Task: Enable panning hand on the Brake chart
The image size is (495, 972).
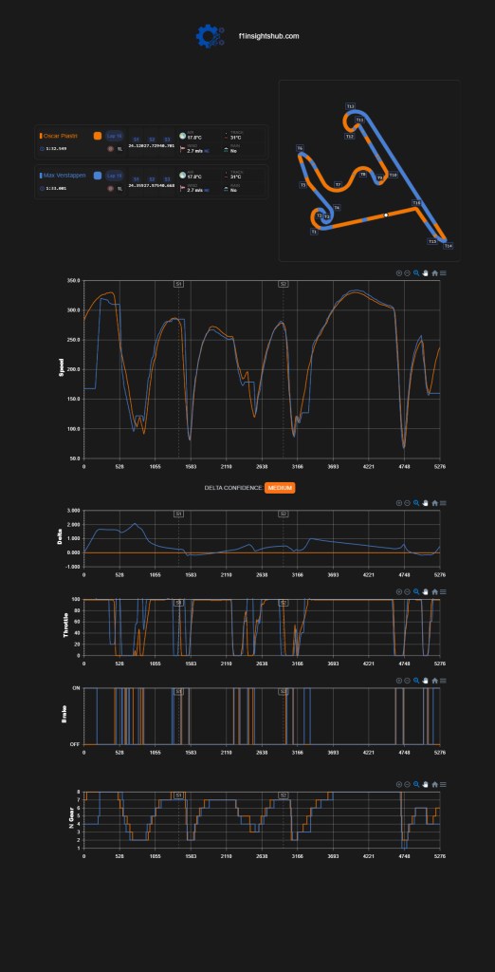Action: click(425, 681)
